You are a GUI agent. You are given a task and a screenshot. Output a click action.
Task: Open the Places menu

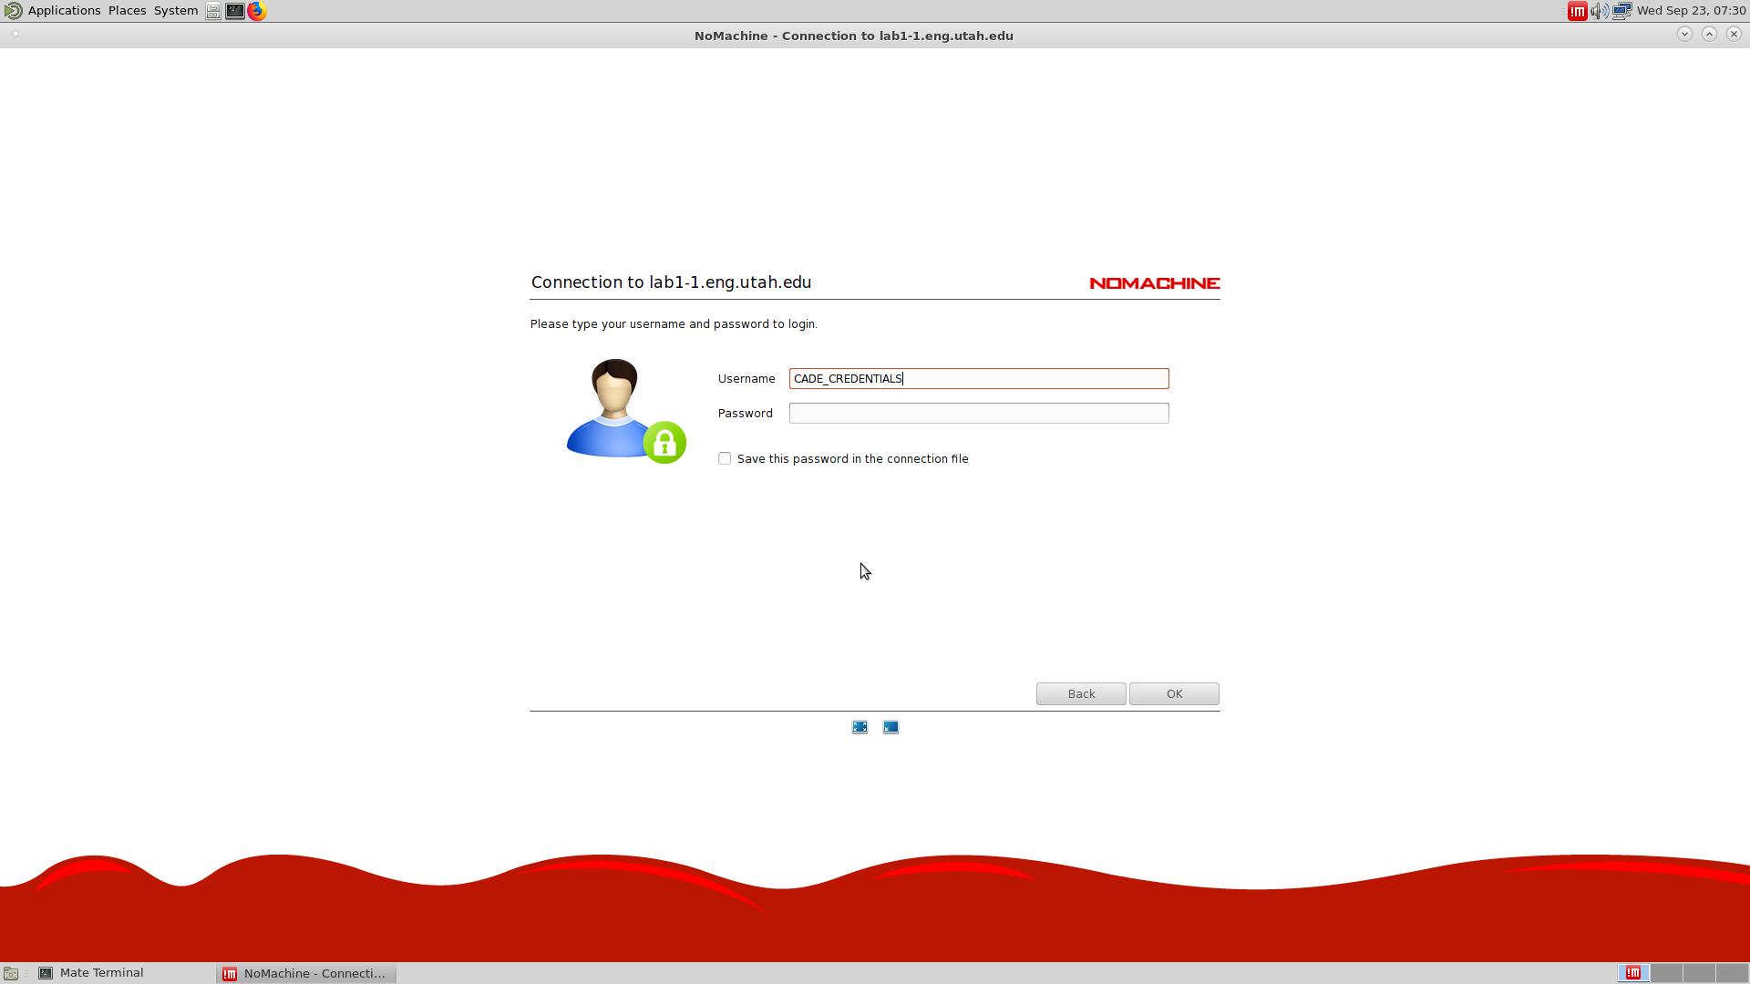pos(127,11)
